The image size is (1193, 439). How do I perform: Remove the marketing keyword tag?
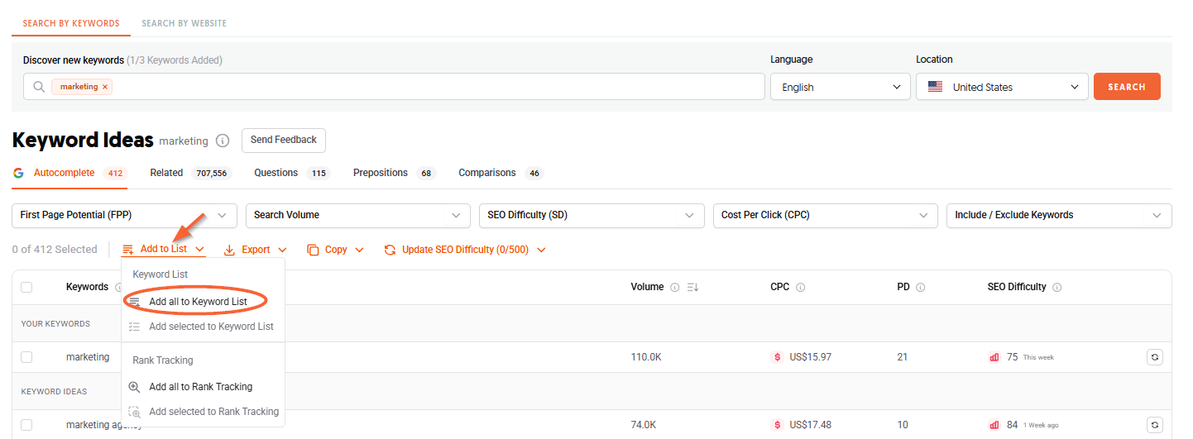click(x=105, y=87)
